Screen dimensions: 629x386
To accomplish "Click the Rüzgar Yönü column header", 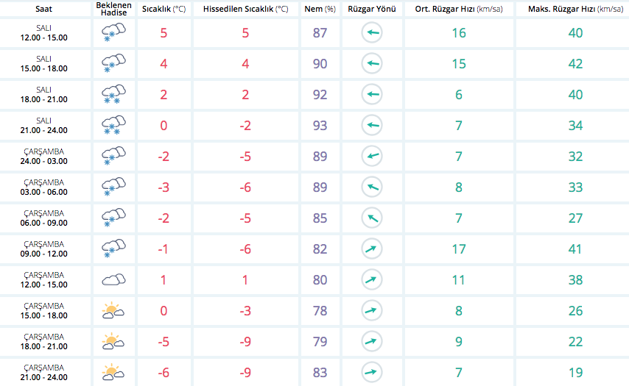I will 372,9.
